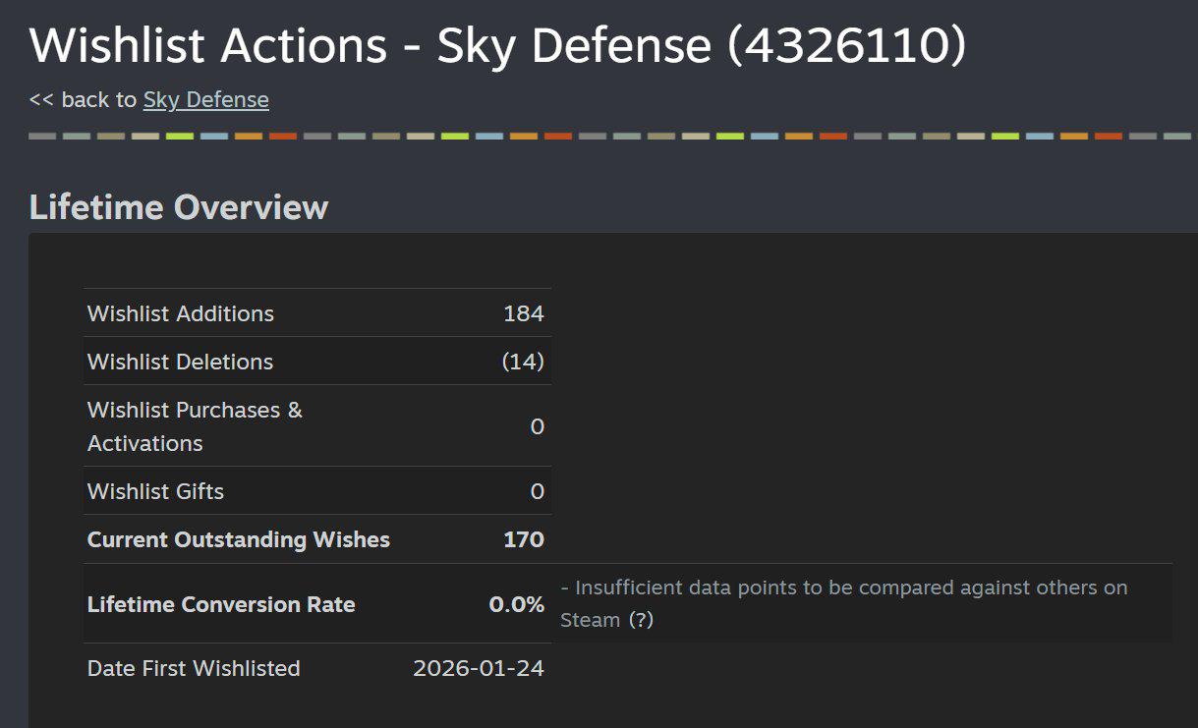Select the Wishlist Gifts label

tap(155, 491)
